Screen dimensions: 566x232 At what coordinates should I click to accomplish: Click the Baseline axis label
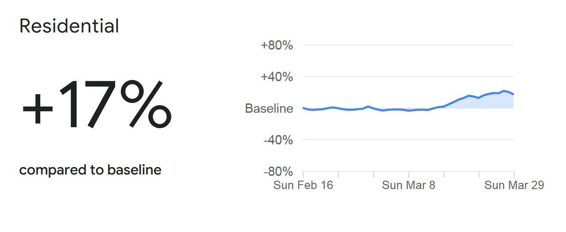coord(269,109)
